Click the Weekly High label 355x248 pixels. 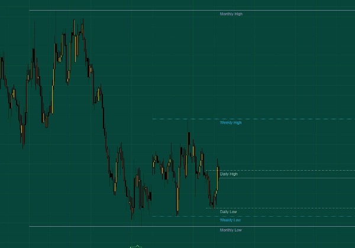pyautogui.click(x=231, y=123)
